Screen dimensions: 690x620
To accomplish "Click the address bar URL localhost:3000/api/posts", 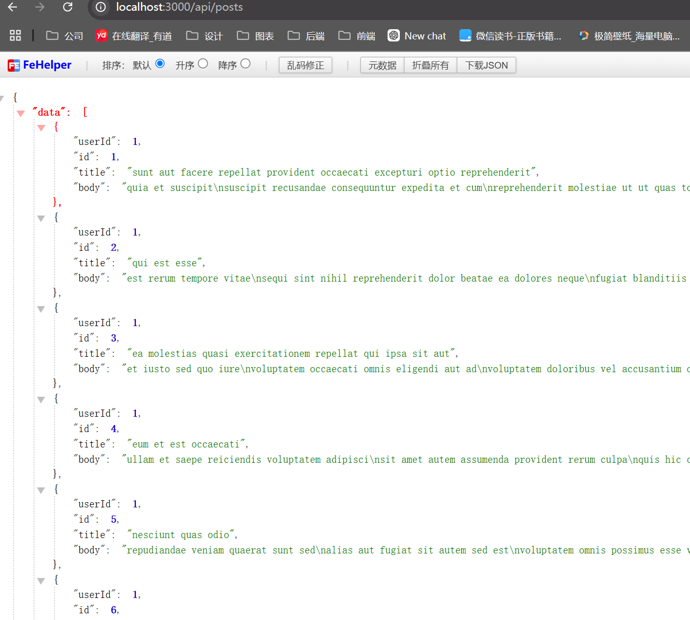I will click(179, 7).
